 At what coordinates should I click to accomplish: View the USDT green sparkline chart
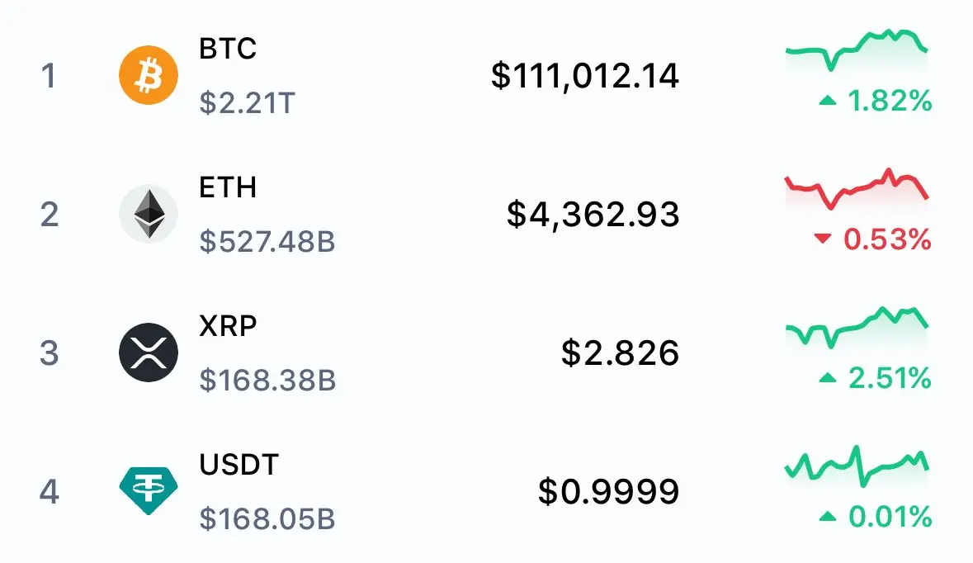coord(857,466)
